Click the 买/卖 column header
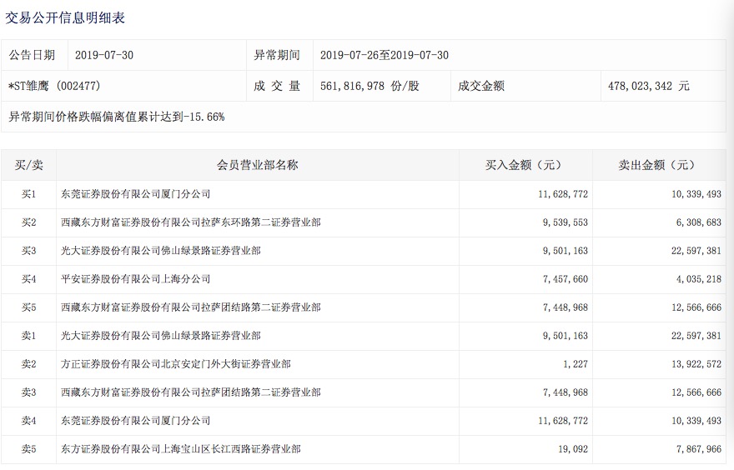Image resolution: width=734 pixels, height=470 pixels. click(28, 165)
